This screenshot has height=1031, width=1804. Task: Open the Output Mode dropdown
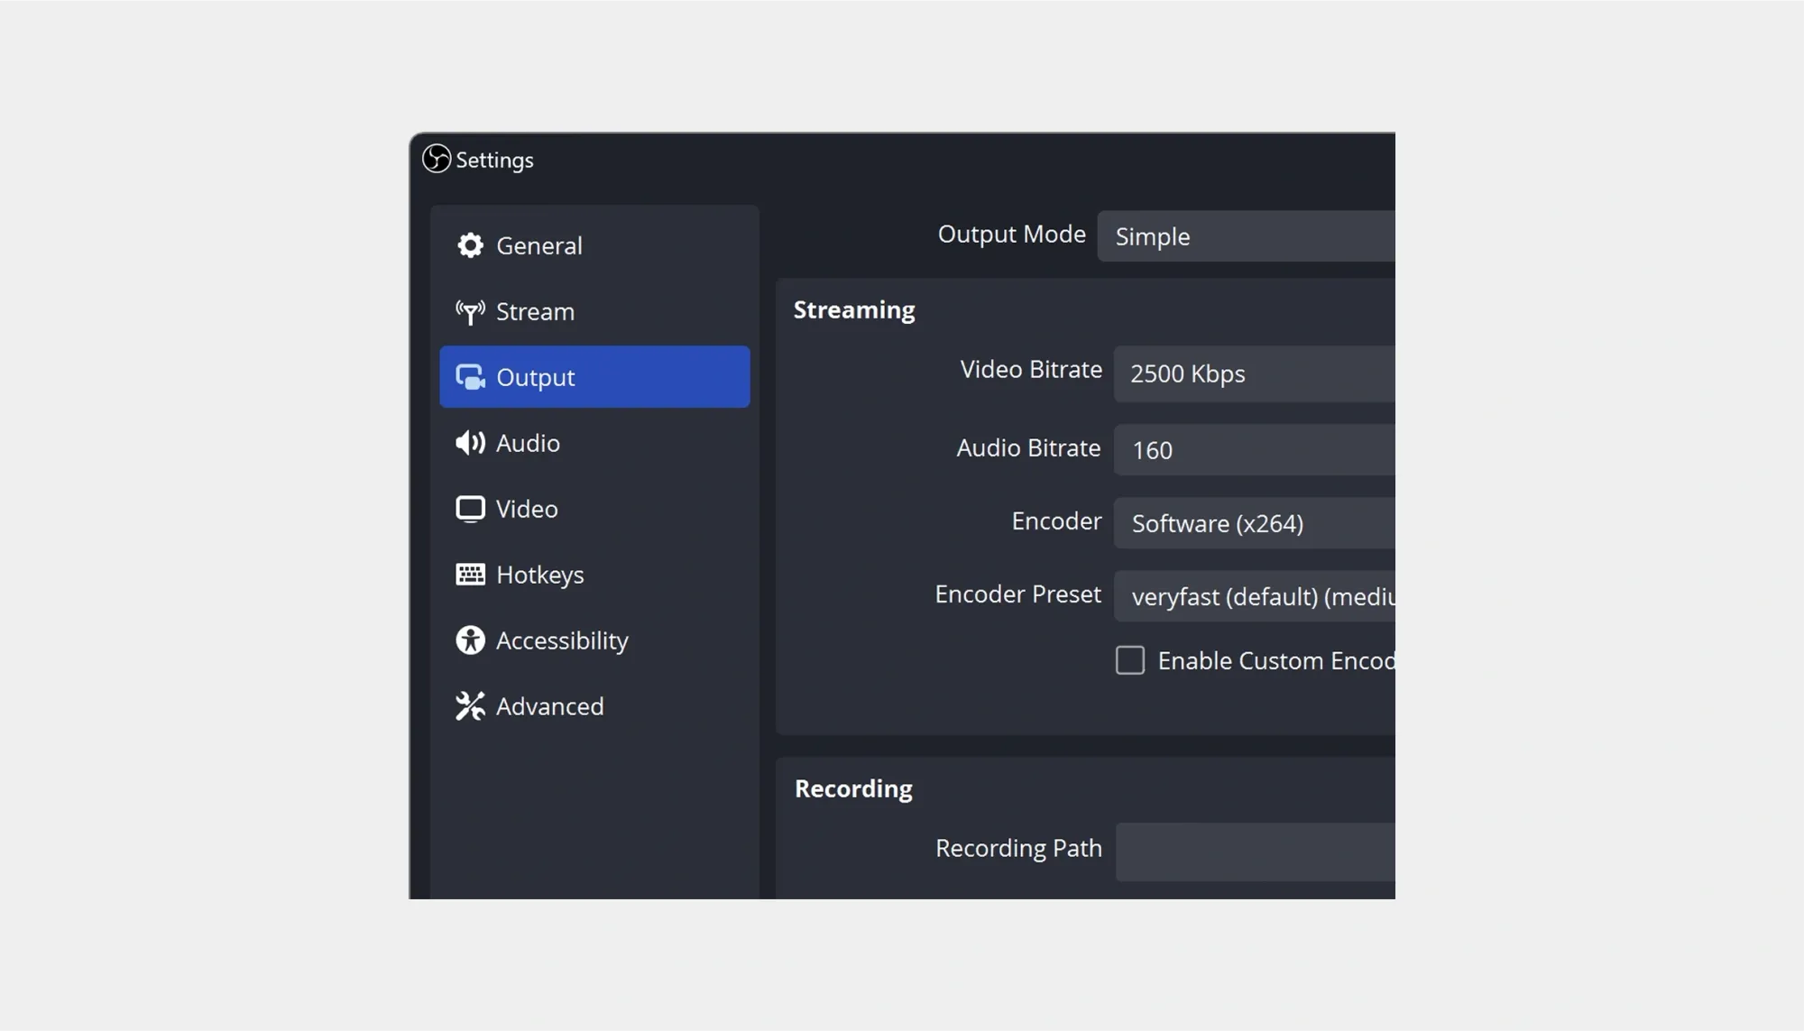(1245, 236)
